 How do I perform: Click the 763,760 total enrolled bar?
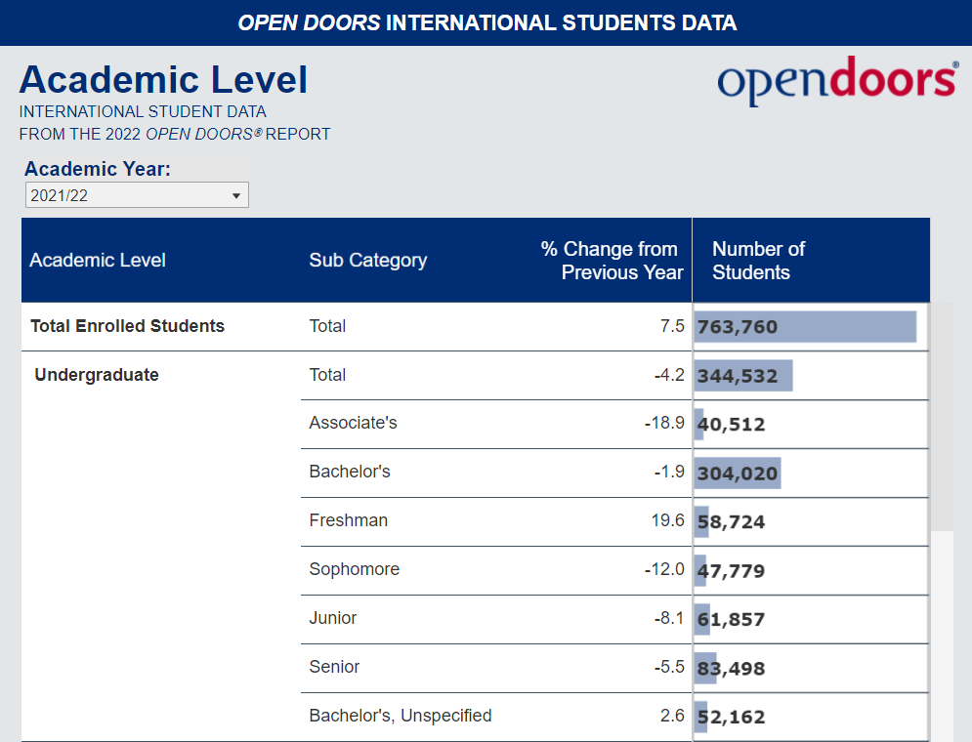[x=805, y=327]
